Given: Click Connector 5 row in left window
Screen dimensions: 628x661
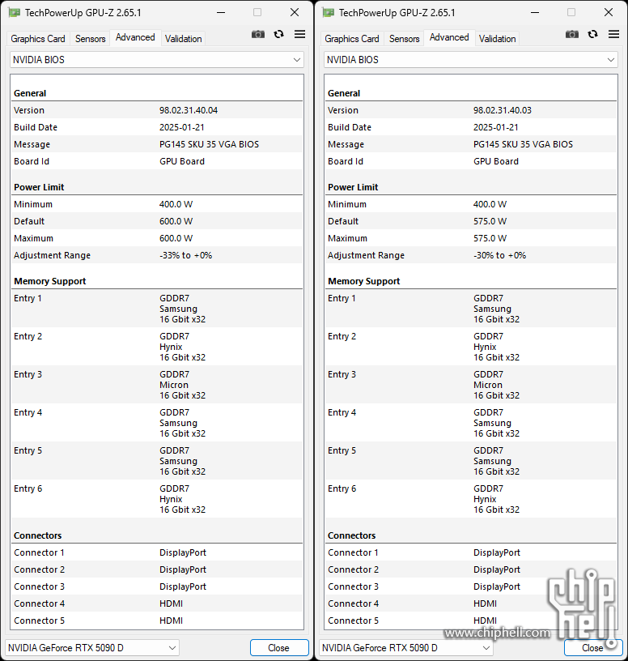Looking at the screenshot, I should [157, 620].
